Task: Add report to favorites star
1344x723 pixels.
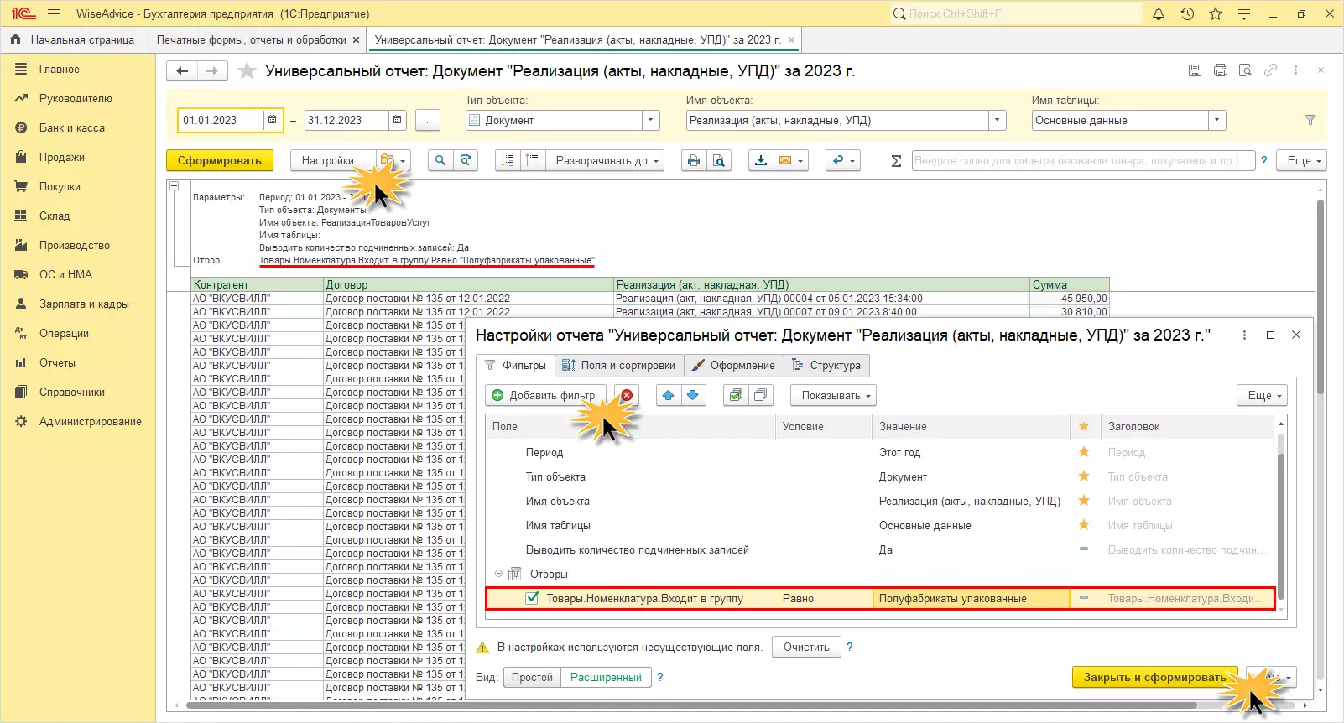Action: click(247, 71)
